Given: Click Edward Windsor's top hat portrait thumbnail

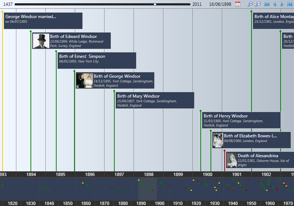Looking at the screenshot, I should [x=41, y=41].
